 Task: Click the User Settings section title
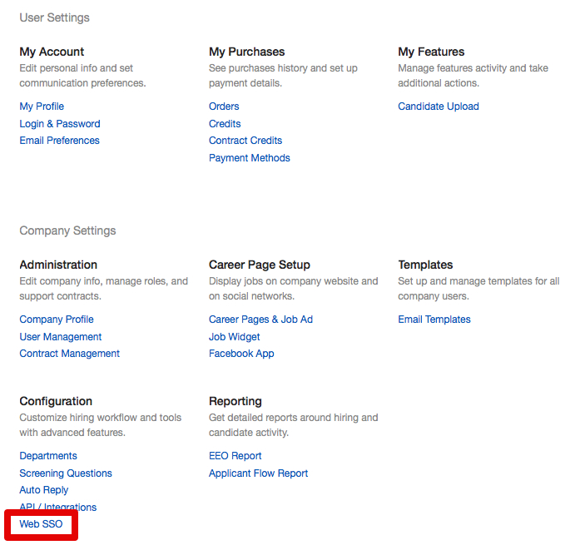pyautogui.click(x=55, y=17)
